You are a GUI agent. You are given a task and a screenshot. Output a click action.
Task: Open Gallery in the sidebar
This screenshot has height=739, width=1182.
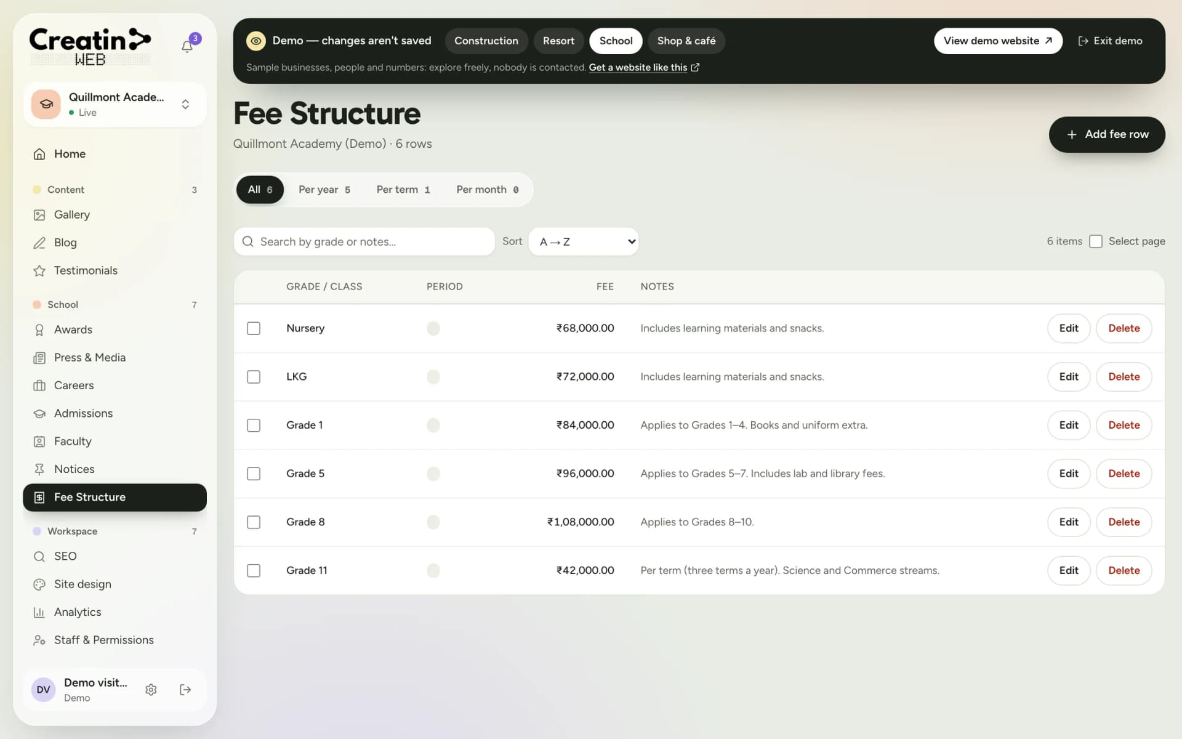115,215
